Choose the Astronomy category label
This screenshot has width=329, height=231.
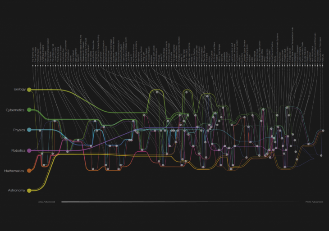[18, 190]
